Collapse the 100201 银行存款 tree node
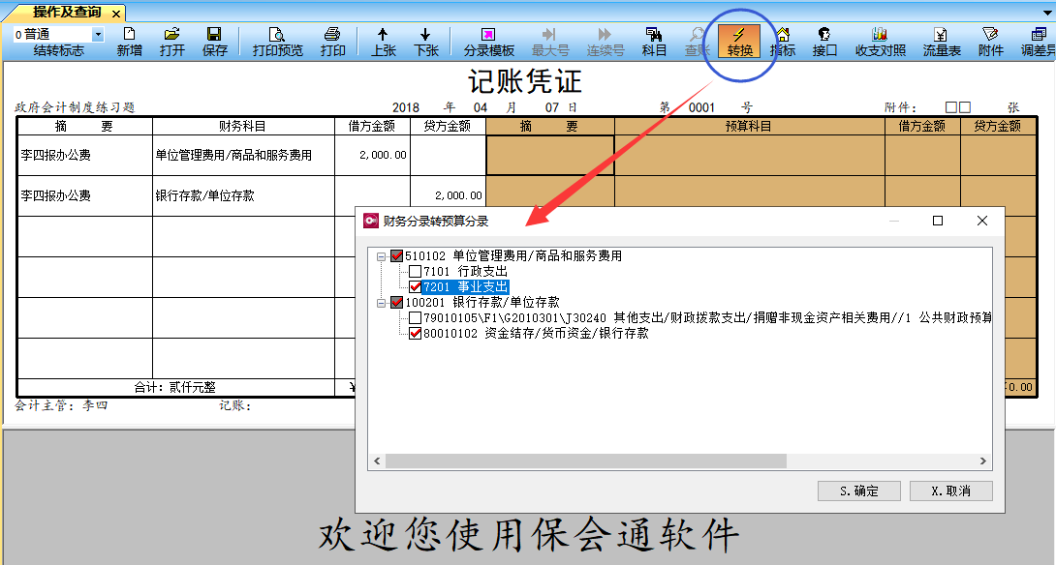Viewport: 1056px width, 565px height. [x=382, y=303]
